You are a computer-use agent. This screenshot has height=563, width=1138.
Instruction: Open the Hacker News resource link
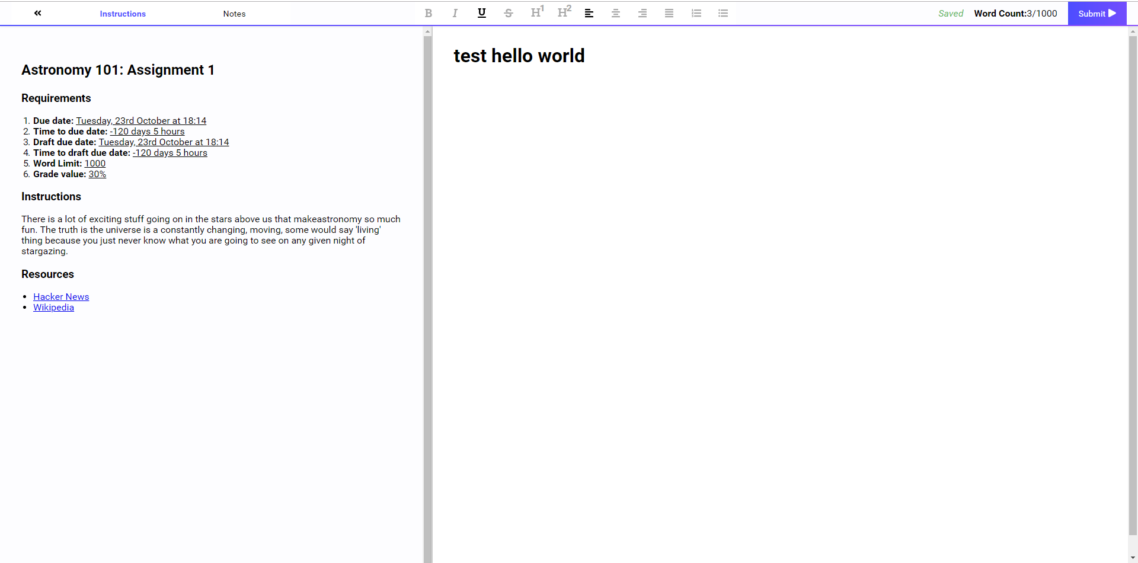click(61, 297)
